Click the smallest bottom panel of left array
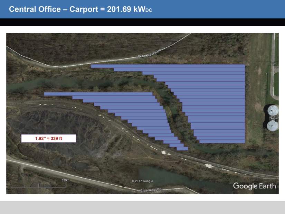 click(182, 149)
